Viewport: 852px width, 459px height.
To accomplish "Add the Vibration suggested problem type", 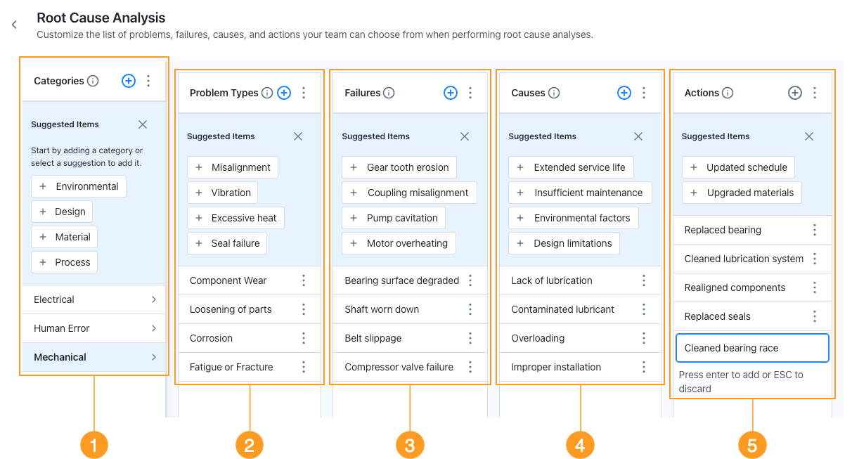I will click(x=222, y=192).
